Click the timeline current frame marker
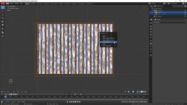This screenshot has height=105, width=187. [x=6, y=97]
